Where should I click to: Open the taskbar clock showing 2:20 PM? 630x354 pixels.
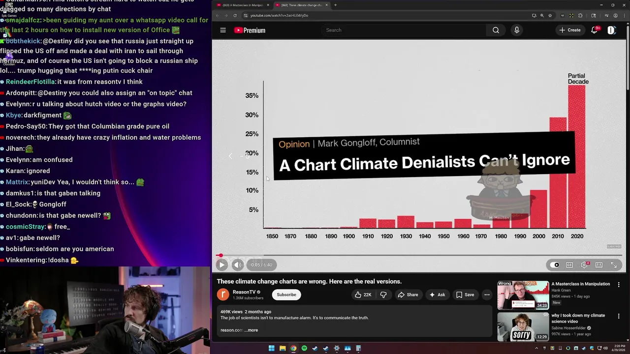[x=617, y=348]
